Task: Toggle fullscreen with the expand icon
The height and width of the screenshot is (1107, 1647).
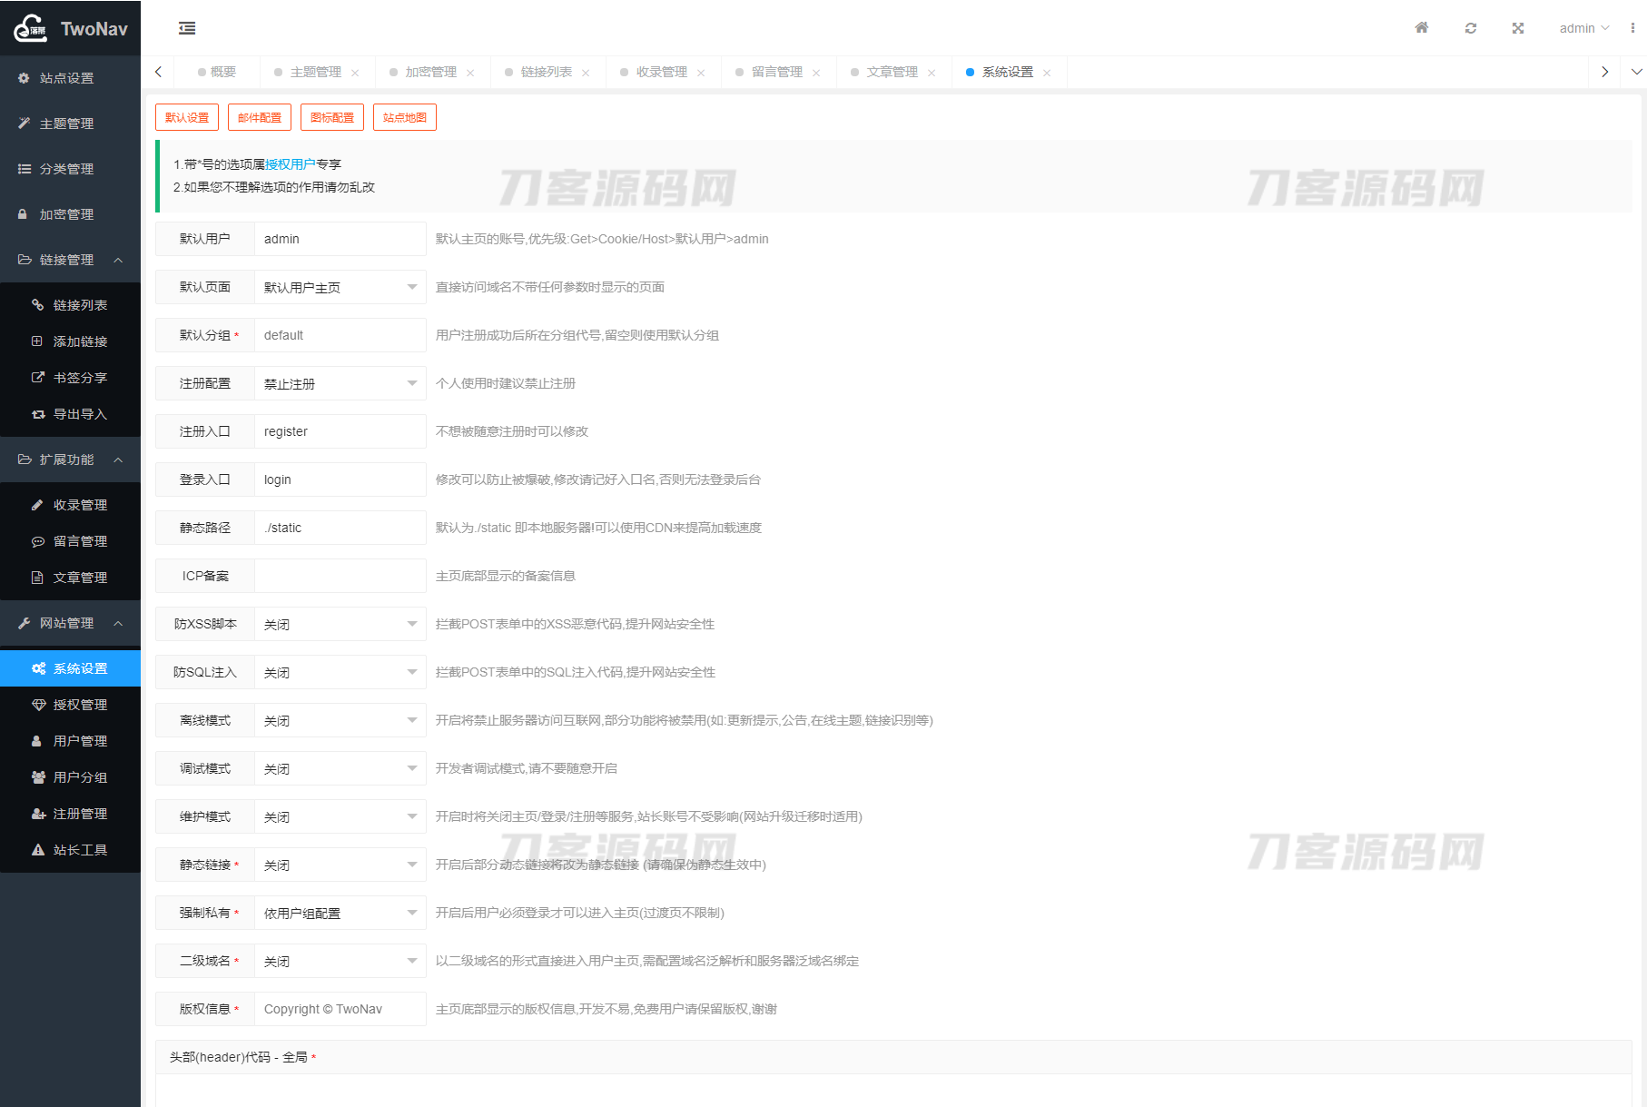Action: (x=1518, y=28)
